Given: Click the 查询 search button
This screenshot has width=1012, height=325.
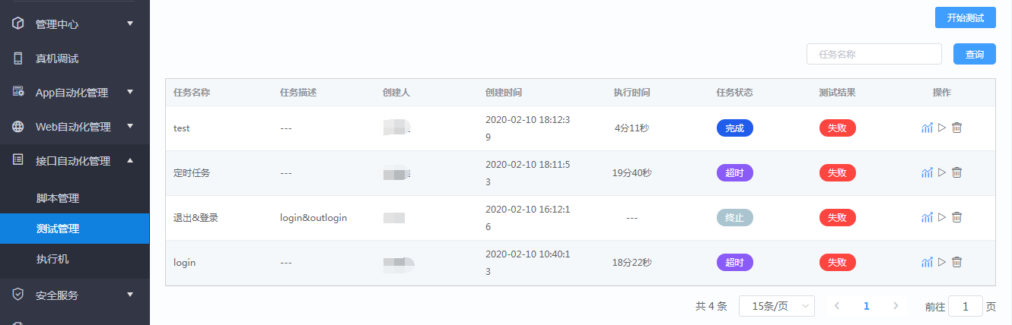Looking at the screenshot, I should pos(975,54).
